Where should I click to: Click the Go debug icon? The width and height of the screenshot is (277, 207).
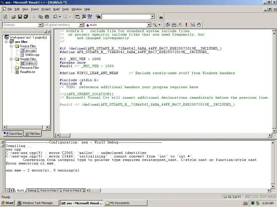193,25
